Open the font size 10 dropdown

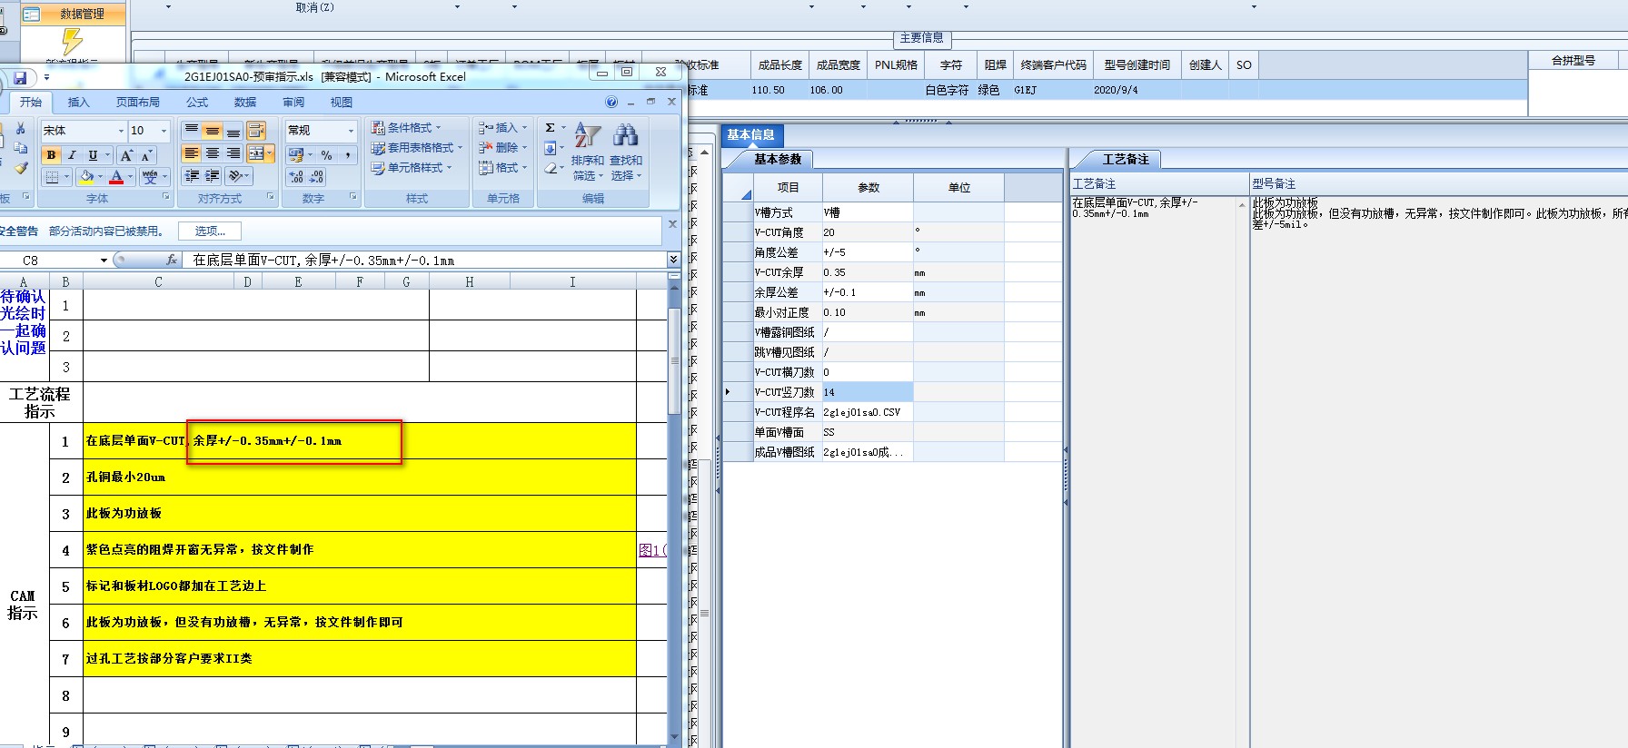coord(164,131)
